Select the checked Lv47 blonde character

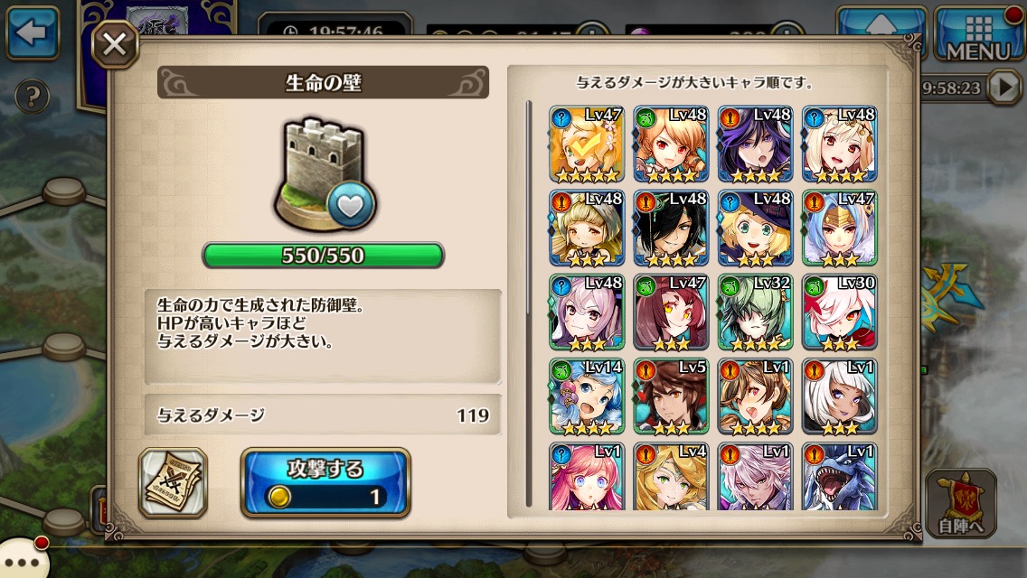[x=586, y=144]
